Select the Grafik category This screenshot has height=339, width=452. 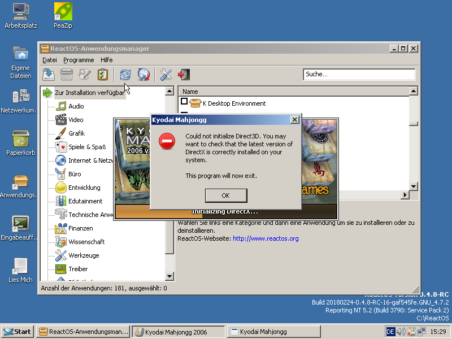pos(70,133)
